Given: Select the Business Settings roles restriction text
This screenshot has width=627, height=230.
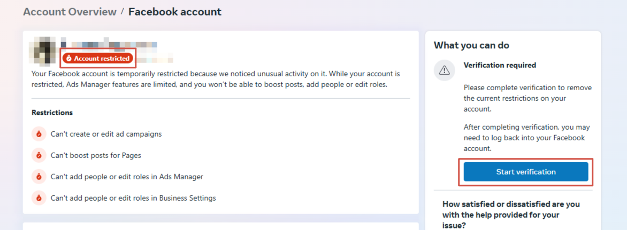Looking at the screenshot, I should pos(133,198).
